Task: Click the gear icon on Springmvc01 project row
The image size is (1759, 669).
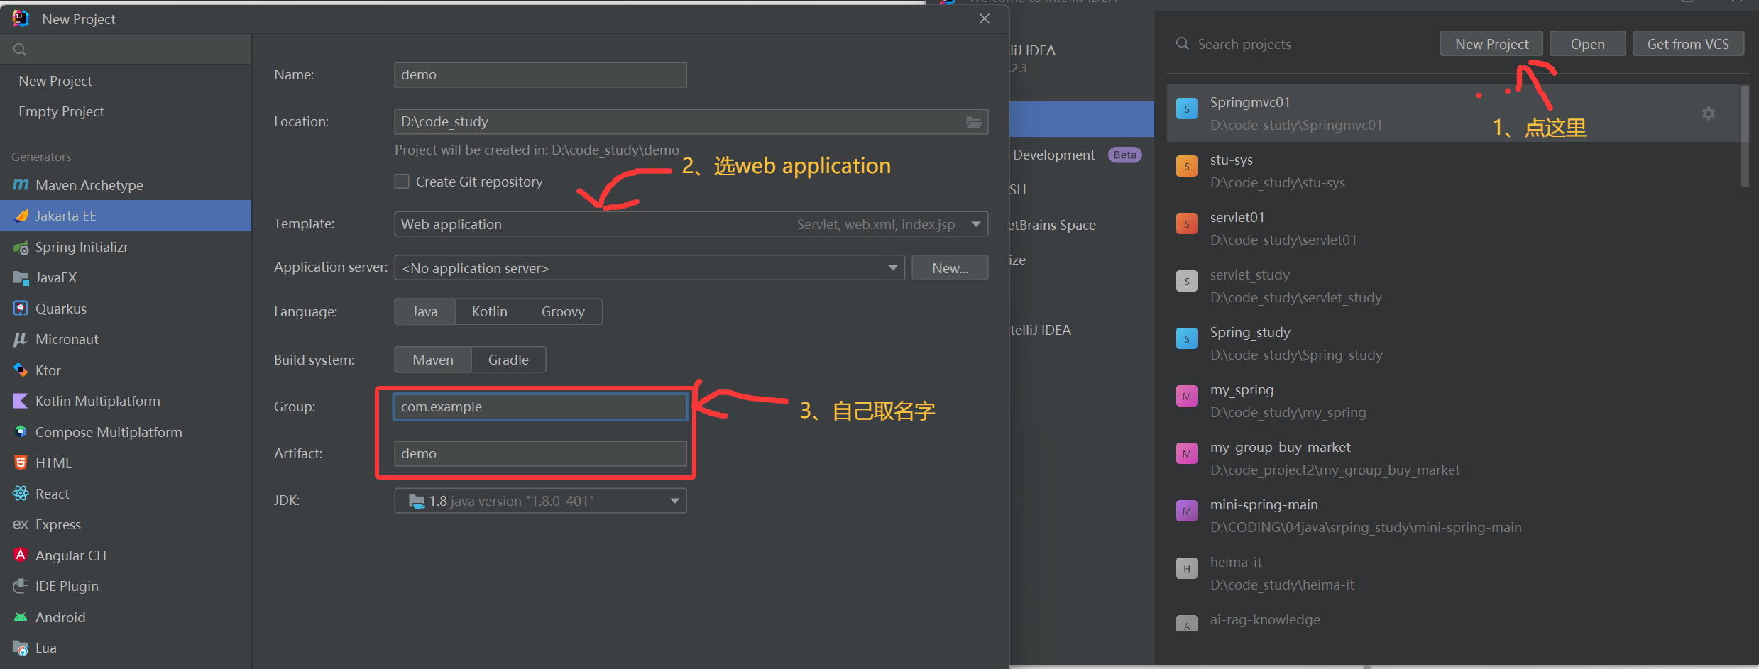Action: (1709, 114)
